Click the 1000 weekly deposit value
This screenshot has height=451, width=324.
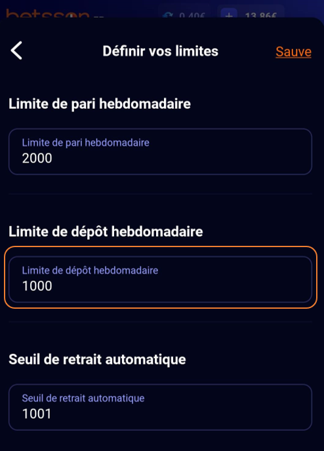point(37,286)
